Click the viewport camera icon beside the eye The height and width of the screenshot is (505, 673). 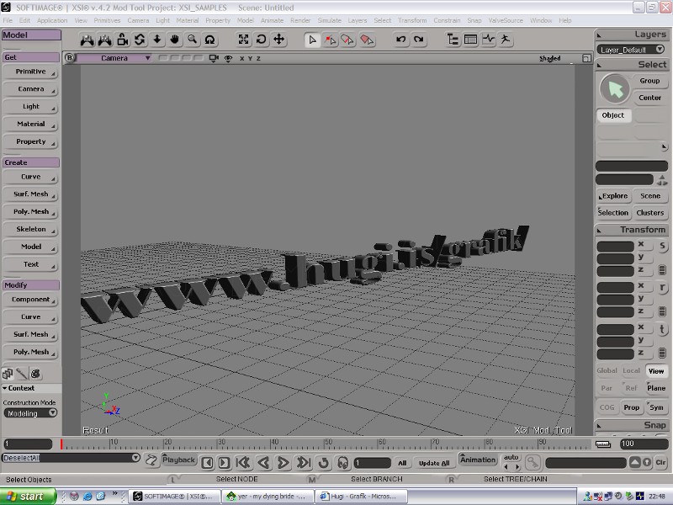[214, 58]
